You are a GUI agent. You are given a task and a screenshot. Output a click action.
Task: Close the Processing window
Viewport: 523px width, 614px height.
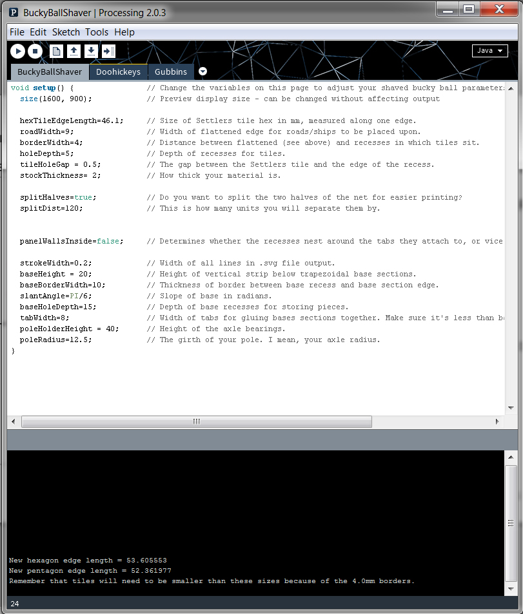pos(499,10)
